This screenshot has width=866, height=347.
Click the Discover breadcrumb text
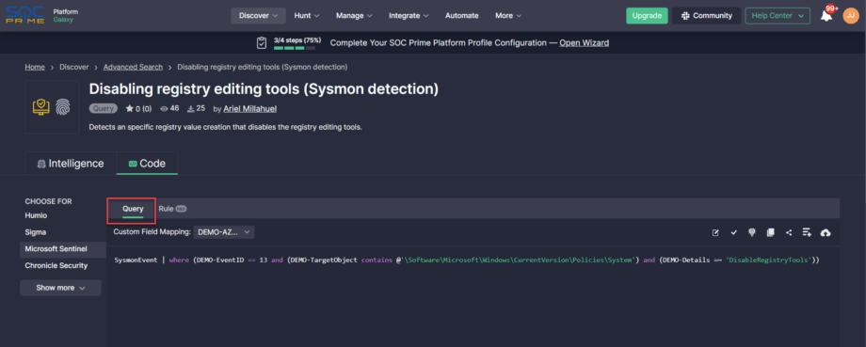pyautogui.click(x=74, y=67)
